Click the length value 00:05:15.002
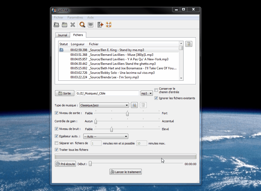 [x=79, y=68]
